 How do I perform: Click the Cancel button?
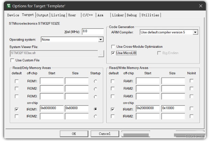click(105, 134)
